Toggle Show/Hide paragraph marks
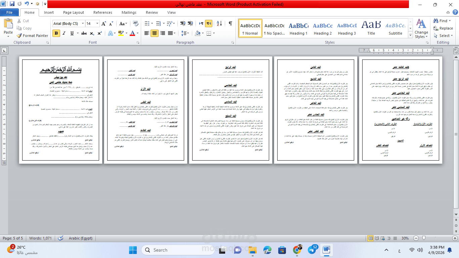This screenshot has width=459, height=258. [230, 24]
